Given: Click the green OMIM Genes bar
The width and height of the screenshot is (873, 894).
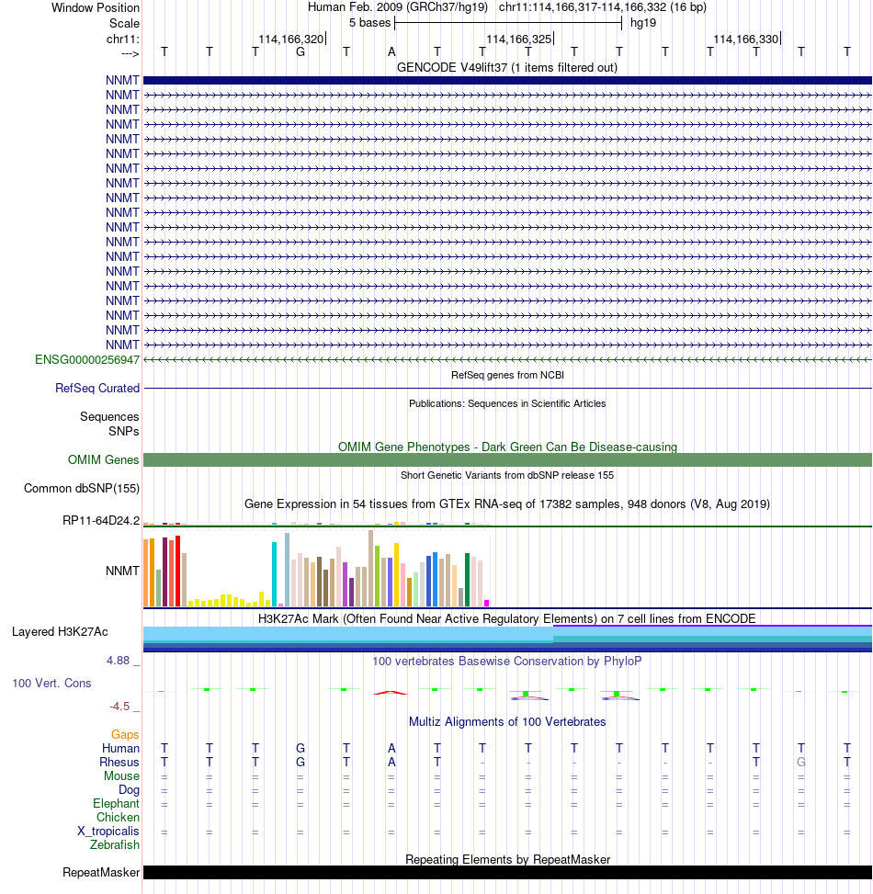Looking at the screenshot, I should (x=507, y=459).
